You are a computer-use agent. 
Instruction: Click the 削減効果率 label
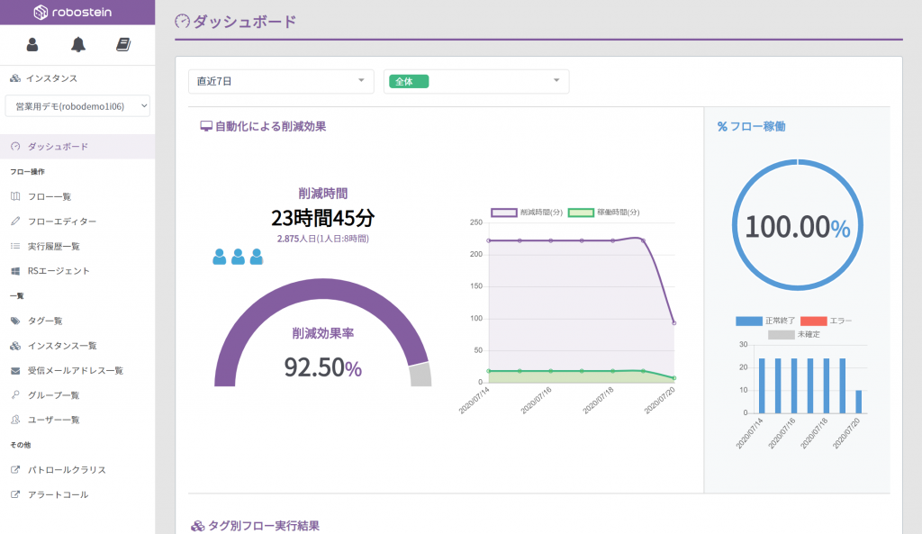(323, 333)
